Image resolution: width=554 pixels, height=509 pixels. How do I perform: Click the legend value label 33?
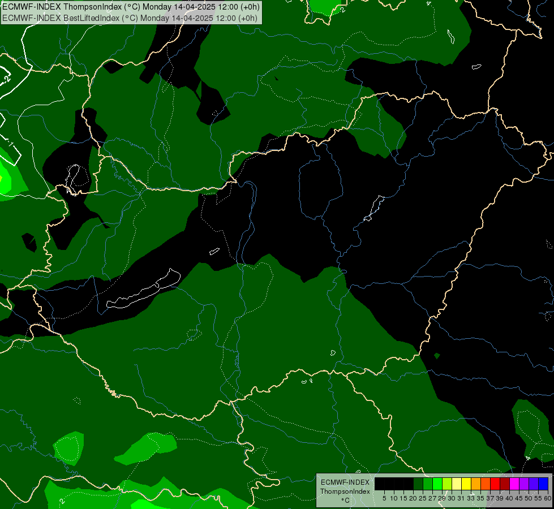(471, 498)
